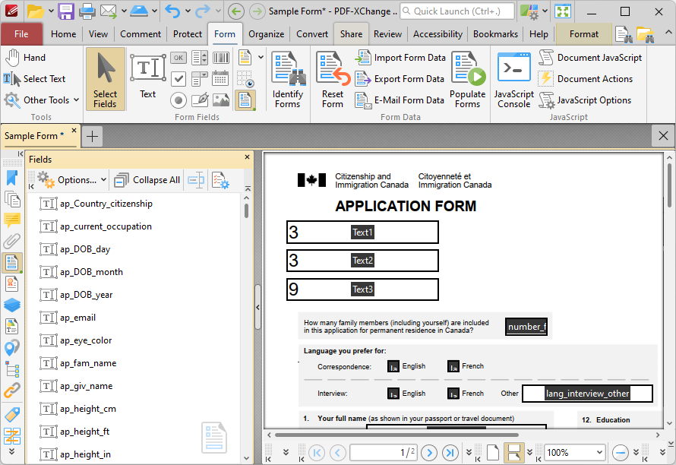The image size is (676, 465).
Task: Click Collapse All in Fields pane
Action: pyautogui.click(x=147, y=180)
